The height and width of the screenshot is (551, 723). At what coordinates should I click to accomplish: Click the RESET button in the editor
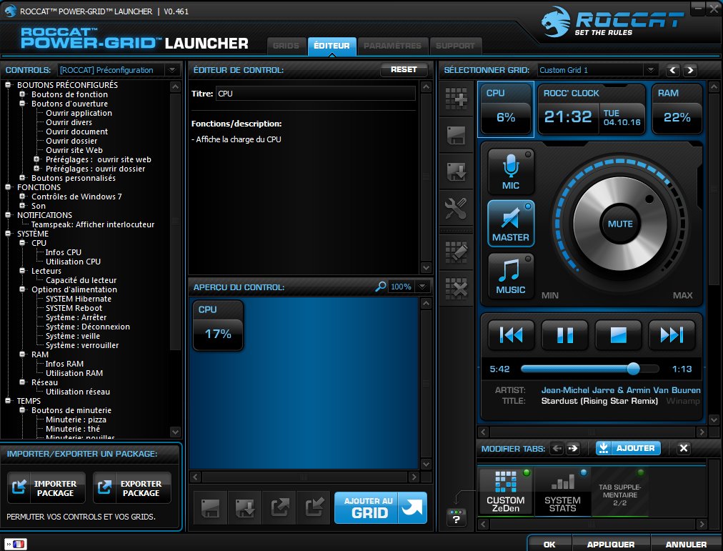pyautogui.click(x=404, y=70)
